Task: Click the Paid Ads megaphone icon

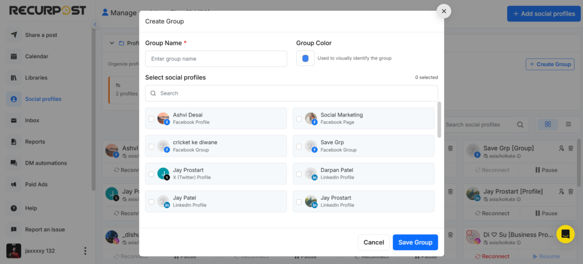Action: click(x=14, y=185)
